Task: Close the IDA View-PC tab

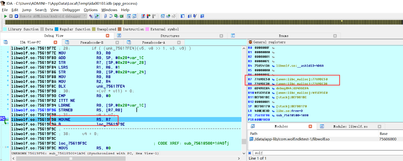Action: 56,42
